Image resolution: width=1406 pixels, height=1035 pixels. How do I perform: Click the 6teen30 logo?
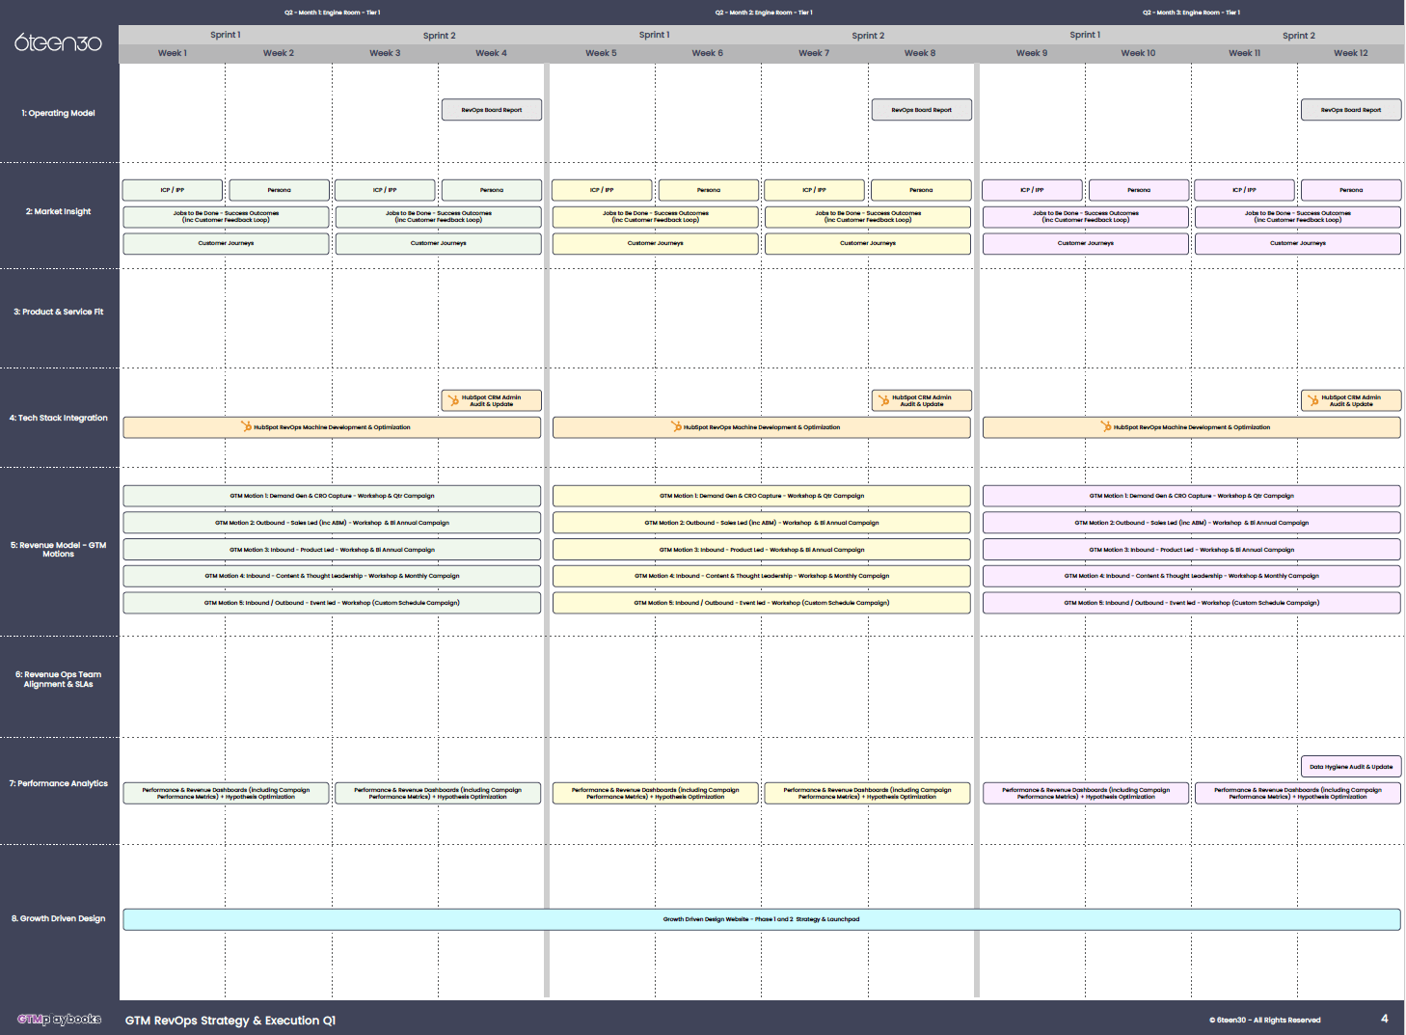pos(58,42)
